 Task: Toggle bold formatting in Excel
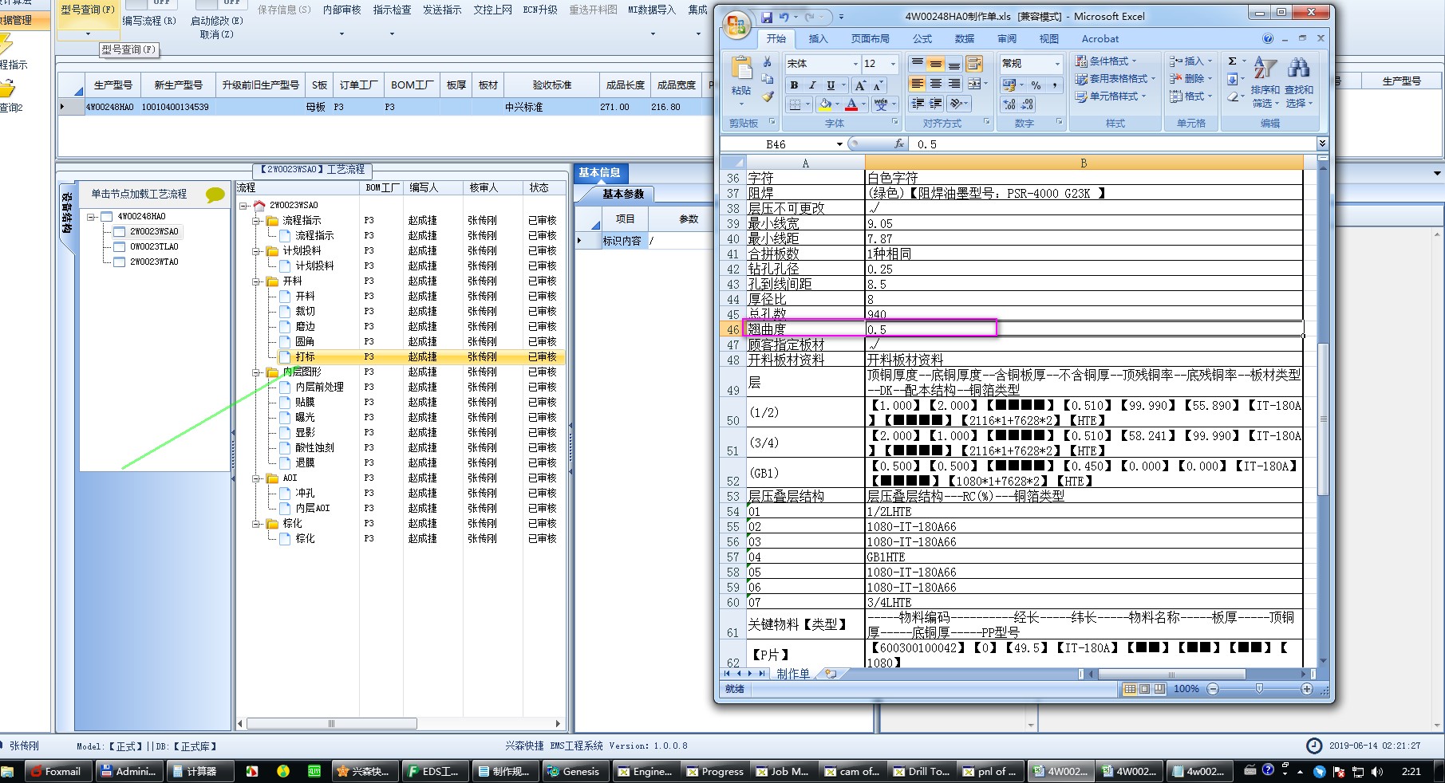point(794,85)
